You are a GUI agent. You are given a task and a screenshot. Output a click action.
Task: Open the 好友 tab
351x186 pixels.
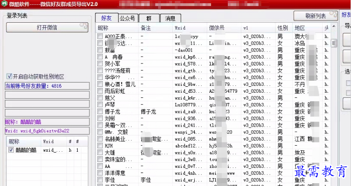(x=106, y=18)
